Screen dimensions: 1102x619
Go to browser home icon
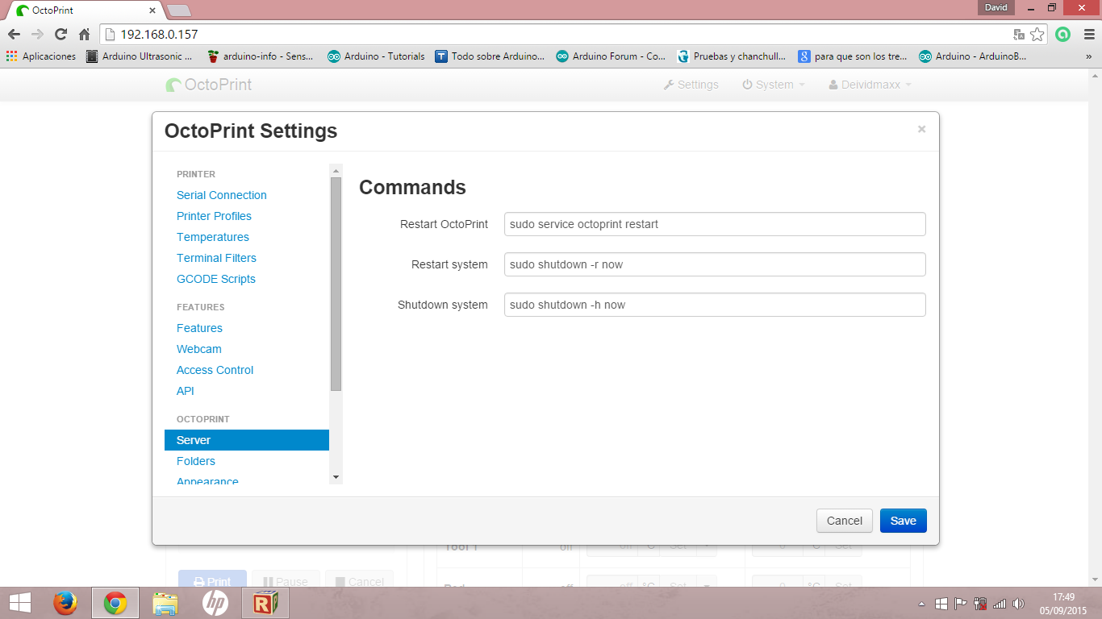(x=84, y=35)
